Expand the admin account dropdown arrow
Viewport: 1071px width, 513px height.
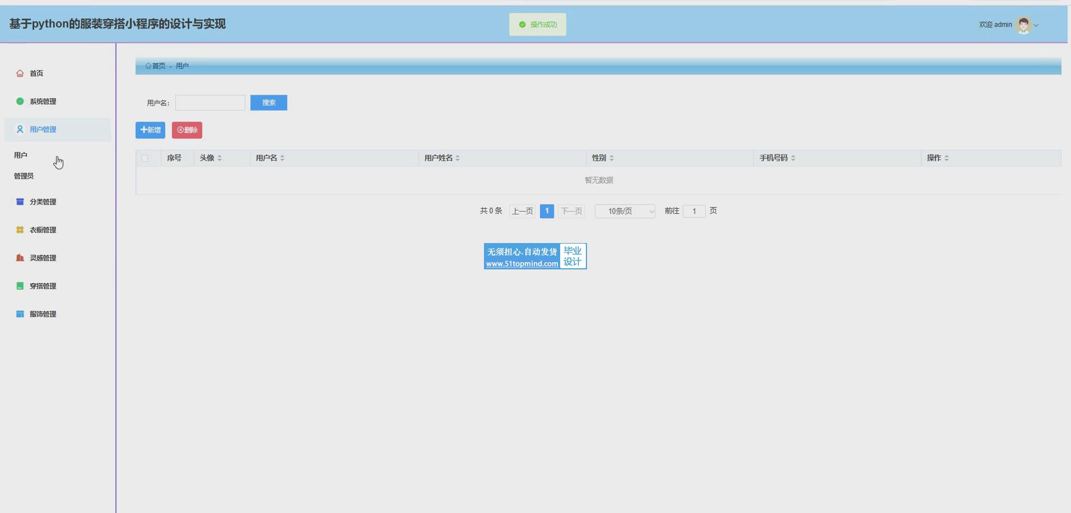tap(1036, 25)
